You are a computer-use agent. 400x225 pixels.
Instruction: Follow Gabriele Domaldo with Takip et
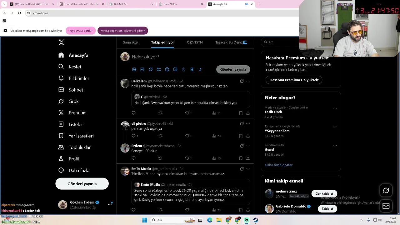pos(327,209)
